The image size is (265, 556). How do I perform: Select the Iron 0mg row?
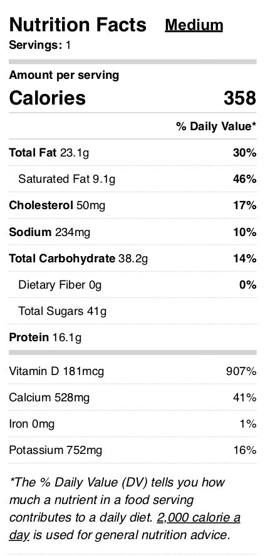132,424
